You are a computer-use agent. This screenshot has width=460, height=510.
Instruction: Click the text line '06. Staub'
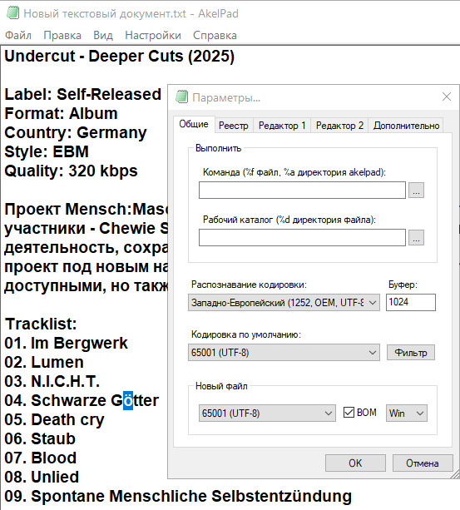click(40, 438)
